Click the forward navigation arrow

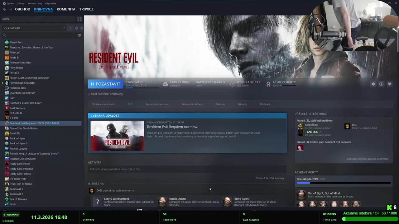pos(11,9)
